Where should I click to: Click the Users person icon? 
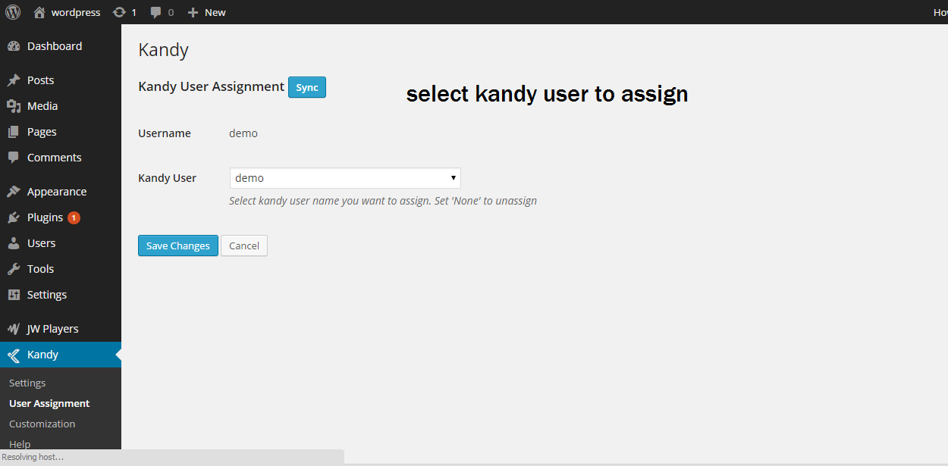tap(14, 243)
